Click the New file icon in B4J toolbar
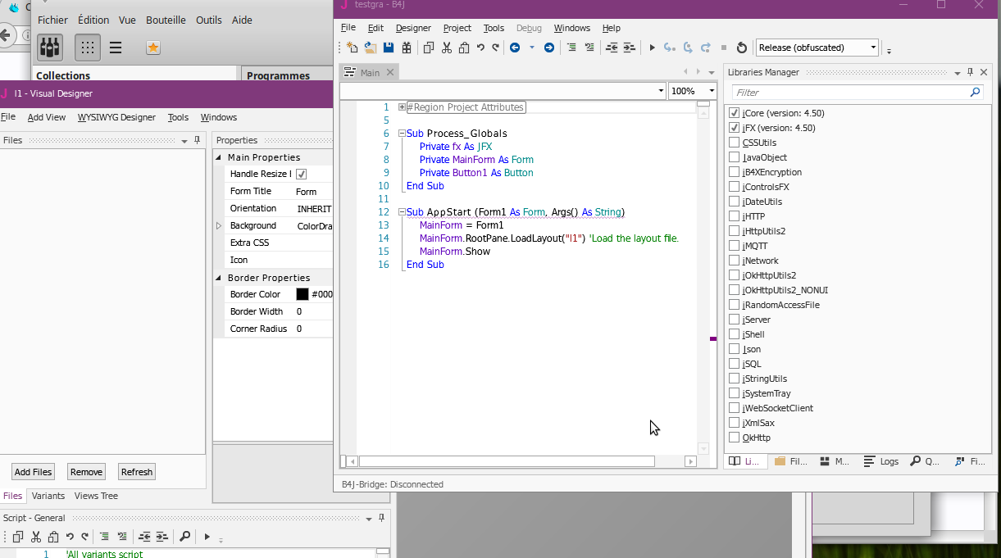Viewport: 1001px width, 558px height. (x=353, y=48)
